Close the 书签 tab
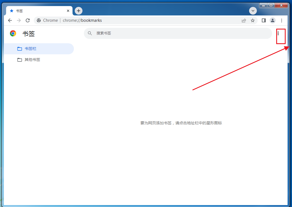Image resolution: width=292 pixels, height=207 pixels. click(68, 11)
